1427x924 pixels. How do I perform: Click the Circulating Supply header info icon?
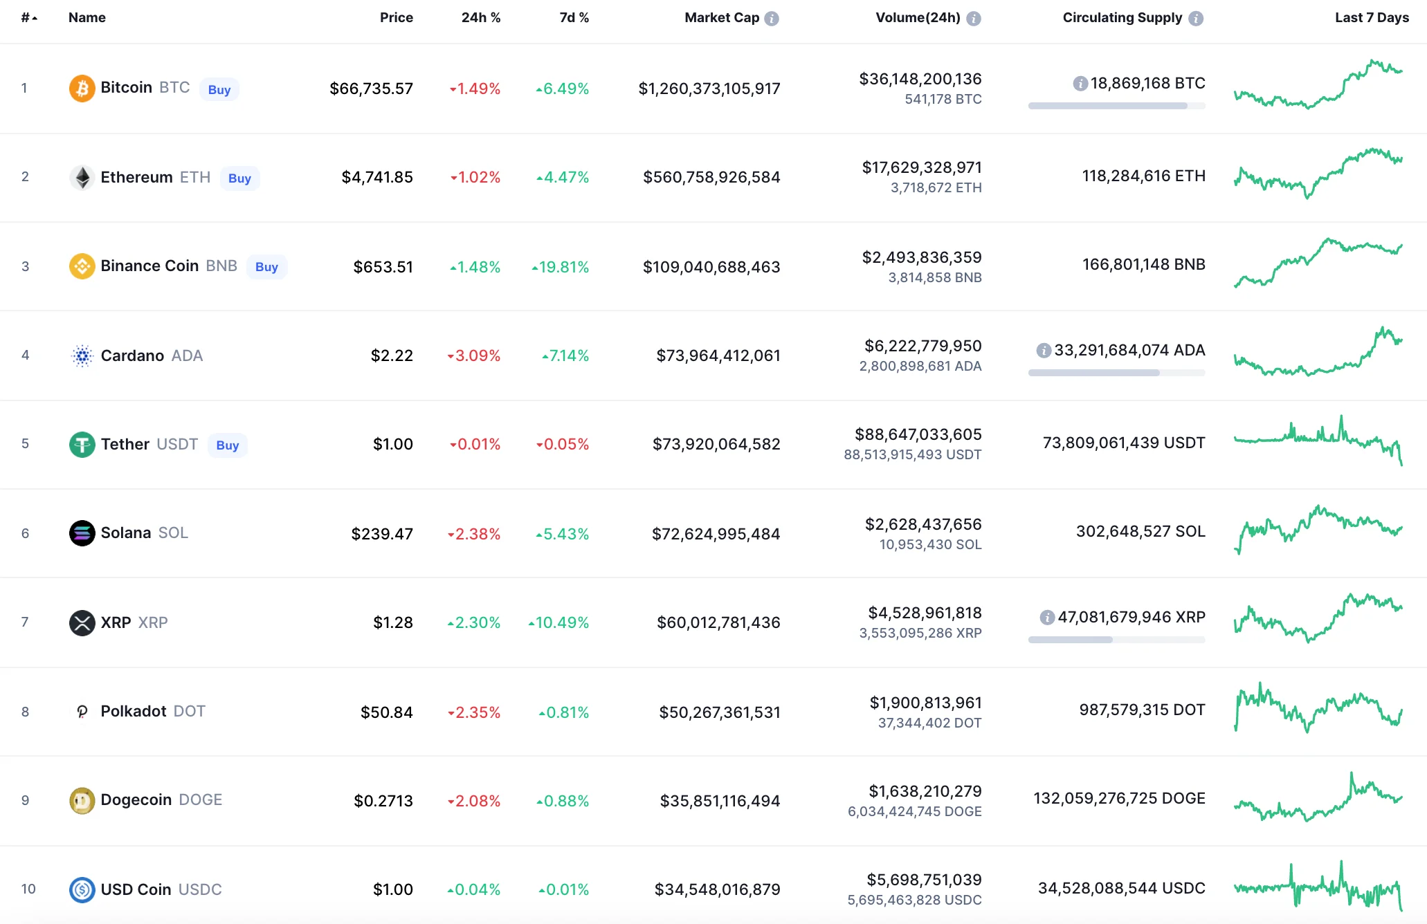(1196, 19)
